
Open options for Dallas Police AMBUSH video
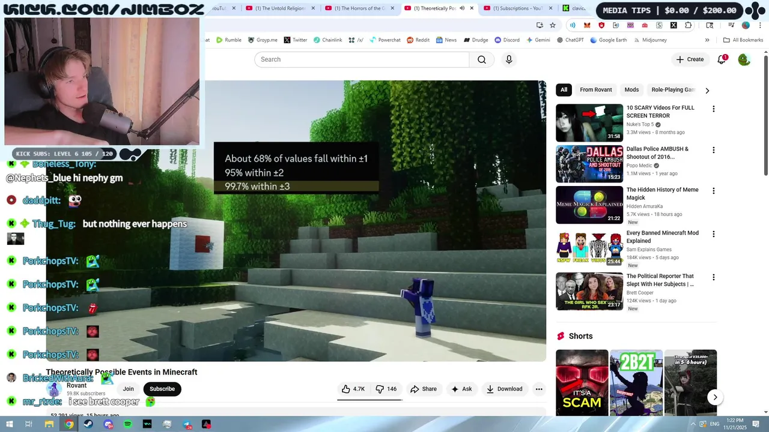[713, 150]
